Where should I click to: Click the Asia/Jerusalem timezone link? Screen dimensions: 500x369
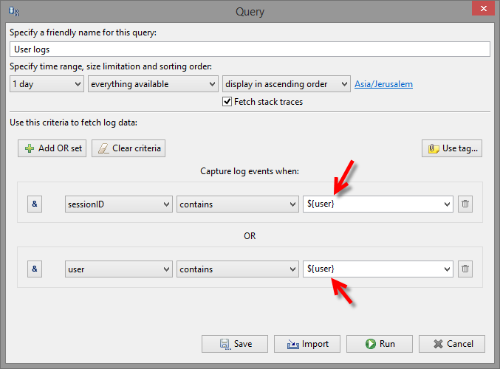[x=383, y=84]
